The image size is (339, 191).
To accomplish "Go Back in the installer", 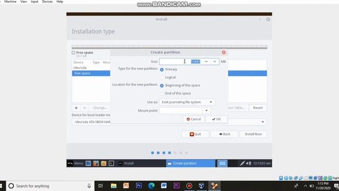I will 225,134.
